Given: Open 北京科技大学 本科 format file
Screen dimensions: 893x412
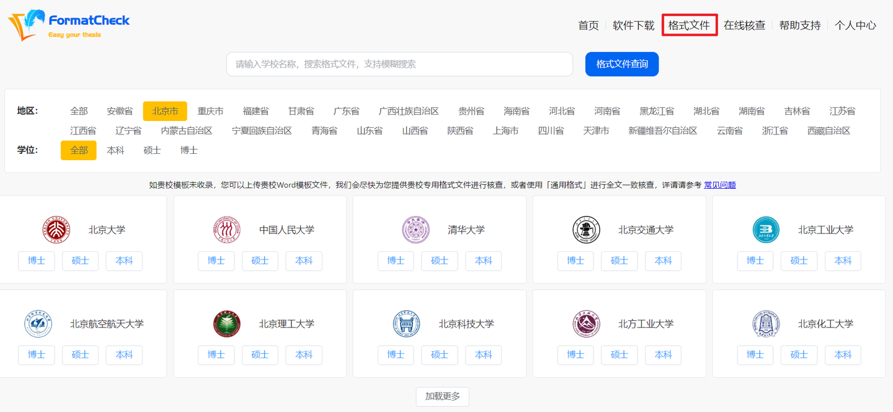Looking at the screenshot, I should [x=484, y=355].
